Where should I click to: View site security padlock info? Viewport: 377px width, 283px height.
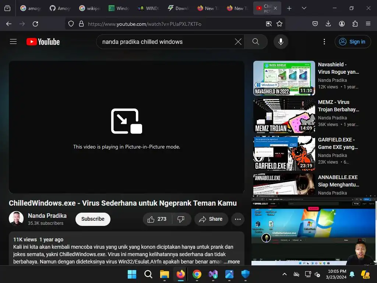(x=81, y=24)
